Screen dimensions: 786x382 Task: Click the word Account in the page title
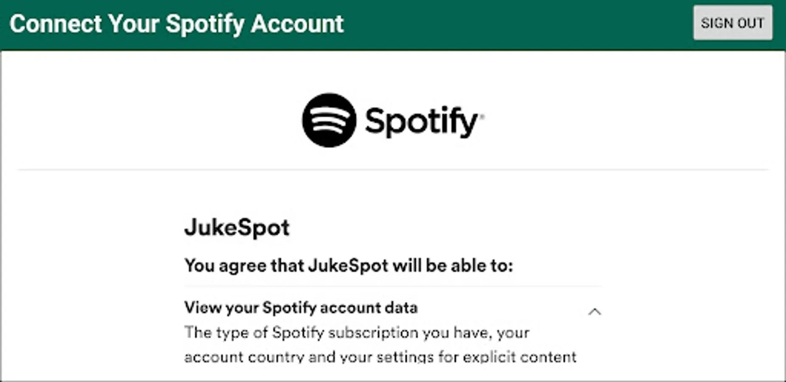(297, 24)
